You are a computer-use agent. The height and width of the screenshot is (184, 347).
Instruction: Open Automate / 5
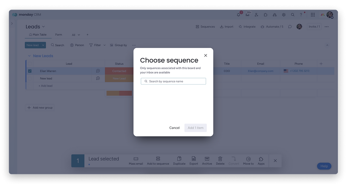click(272, 27)
